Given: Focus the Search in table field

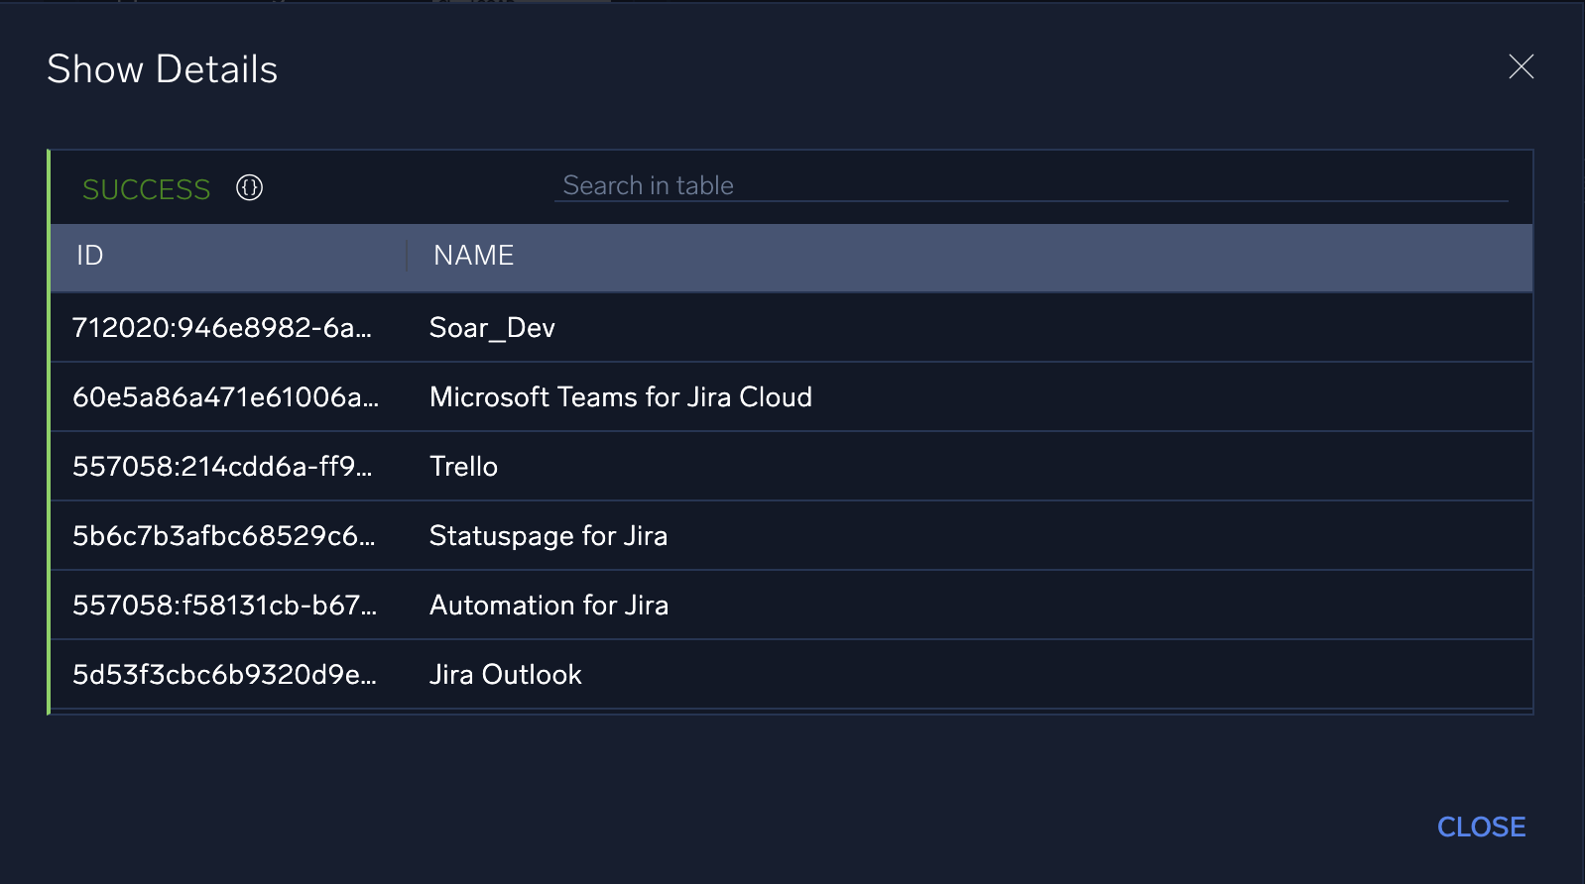Looking at the screenshot, I should tap(1030, 185).
